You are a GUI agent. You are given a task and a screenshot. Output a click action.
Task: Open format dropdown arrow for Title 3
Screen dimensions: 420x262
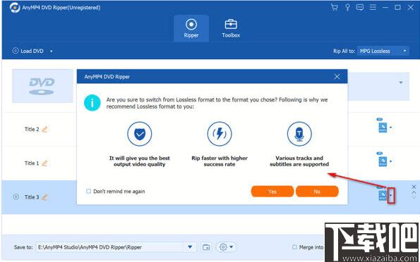tap(391, 195)
